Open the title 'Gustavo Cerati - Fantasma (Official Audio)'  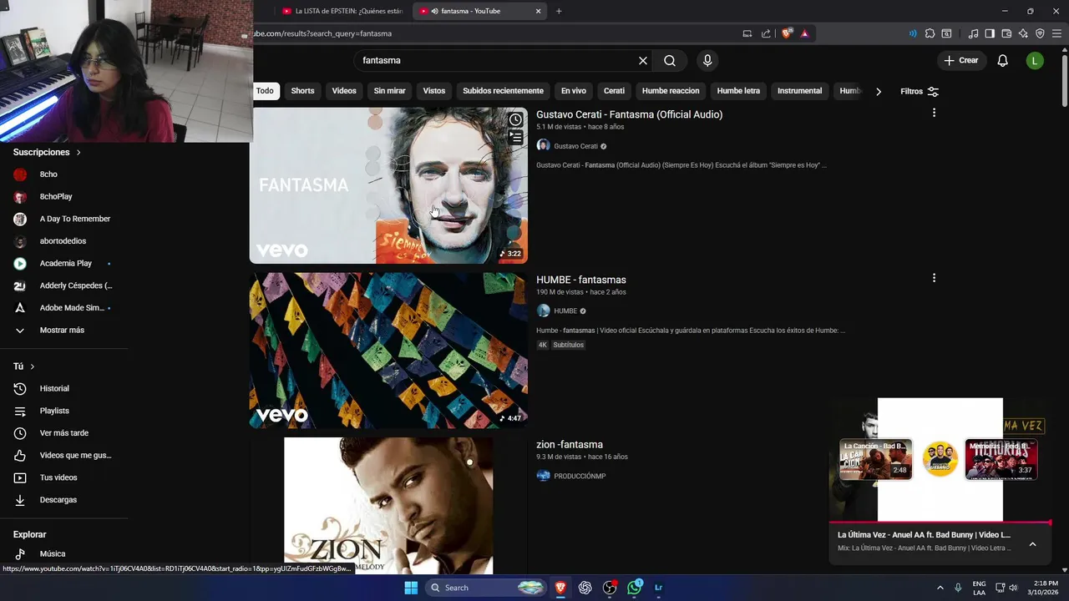click(x=629, y=114)
